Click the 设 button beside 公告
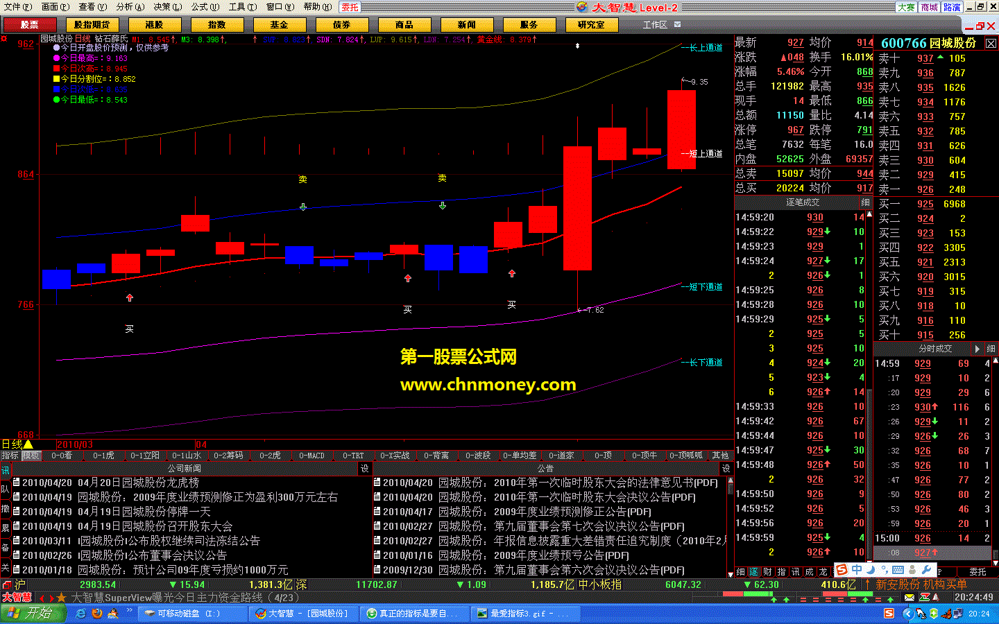The height and width of the screenshot is (624, 999). [x=726, y=469]
